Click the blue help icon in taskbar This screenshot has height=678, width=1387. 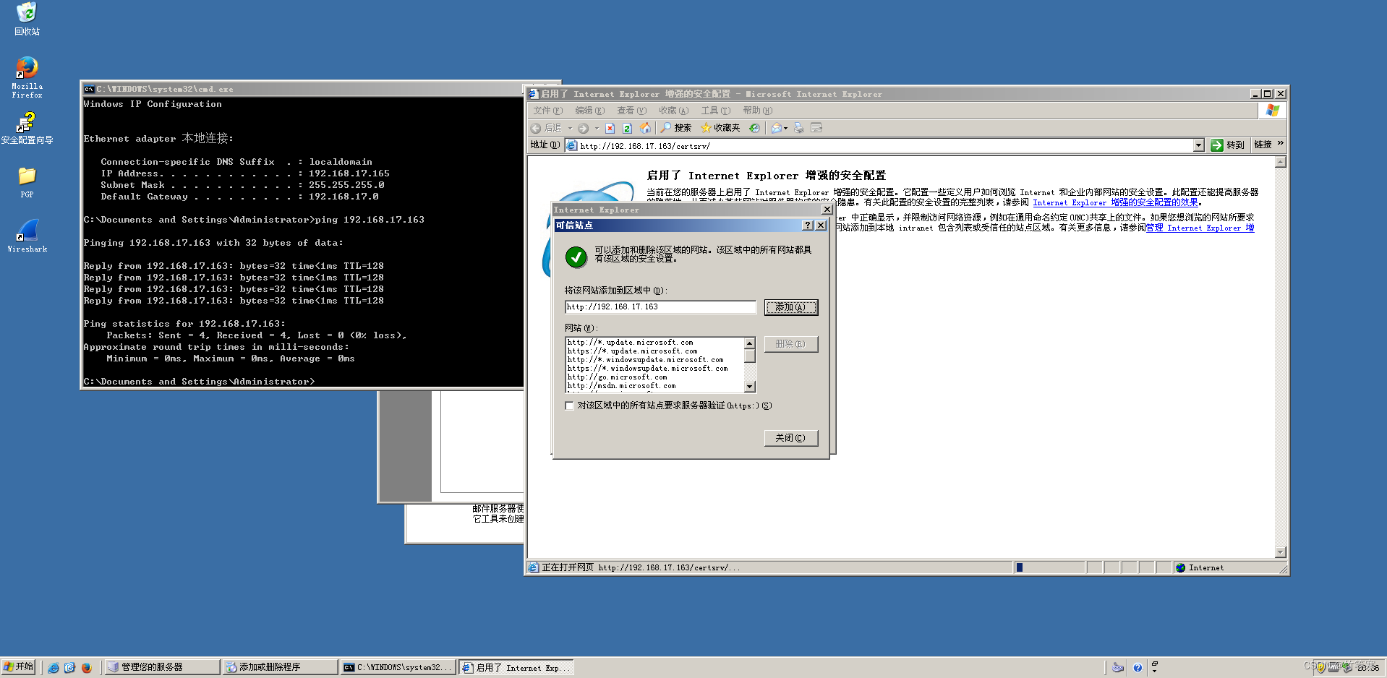1138,667
